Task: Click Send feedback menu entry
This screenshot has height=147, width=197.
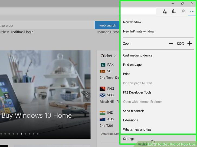Action: [x=133, y=111]
